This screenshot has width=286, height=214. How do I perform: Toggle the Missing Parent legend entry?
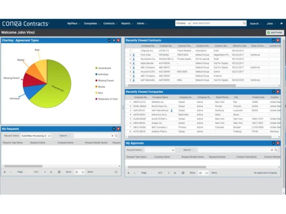click(x=105, y=80)
